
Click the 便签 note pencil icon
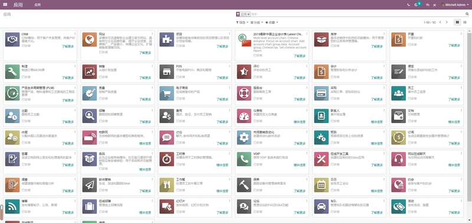point(399,72)
